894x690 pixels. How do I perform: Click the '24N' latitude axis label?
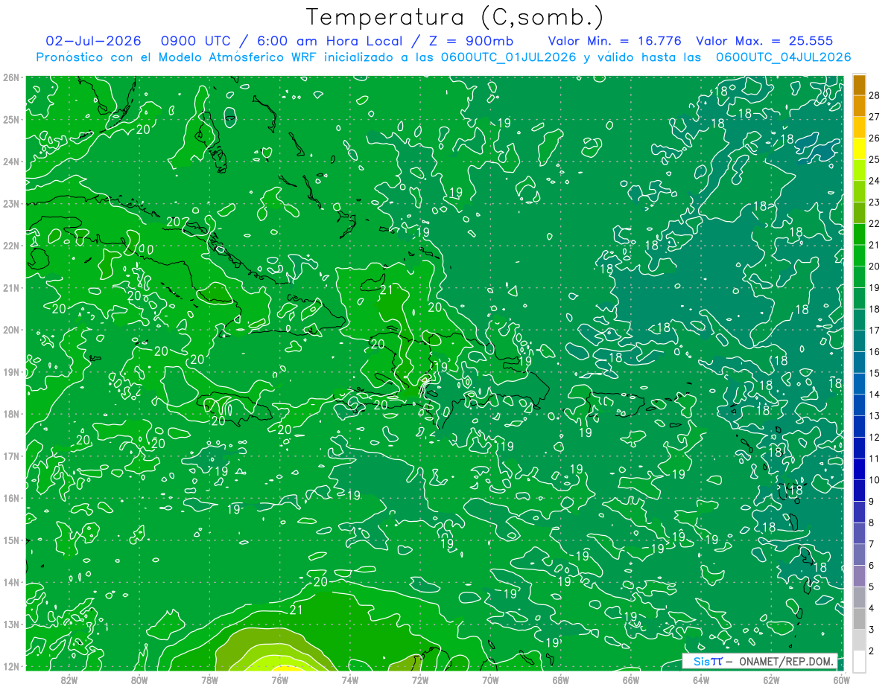coord(11,162)
